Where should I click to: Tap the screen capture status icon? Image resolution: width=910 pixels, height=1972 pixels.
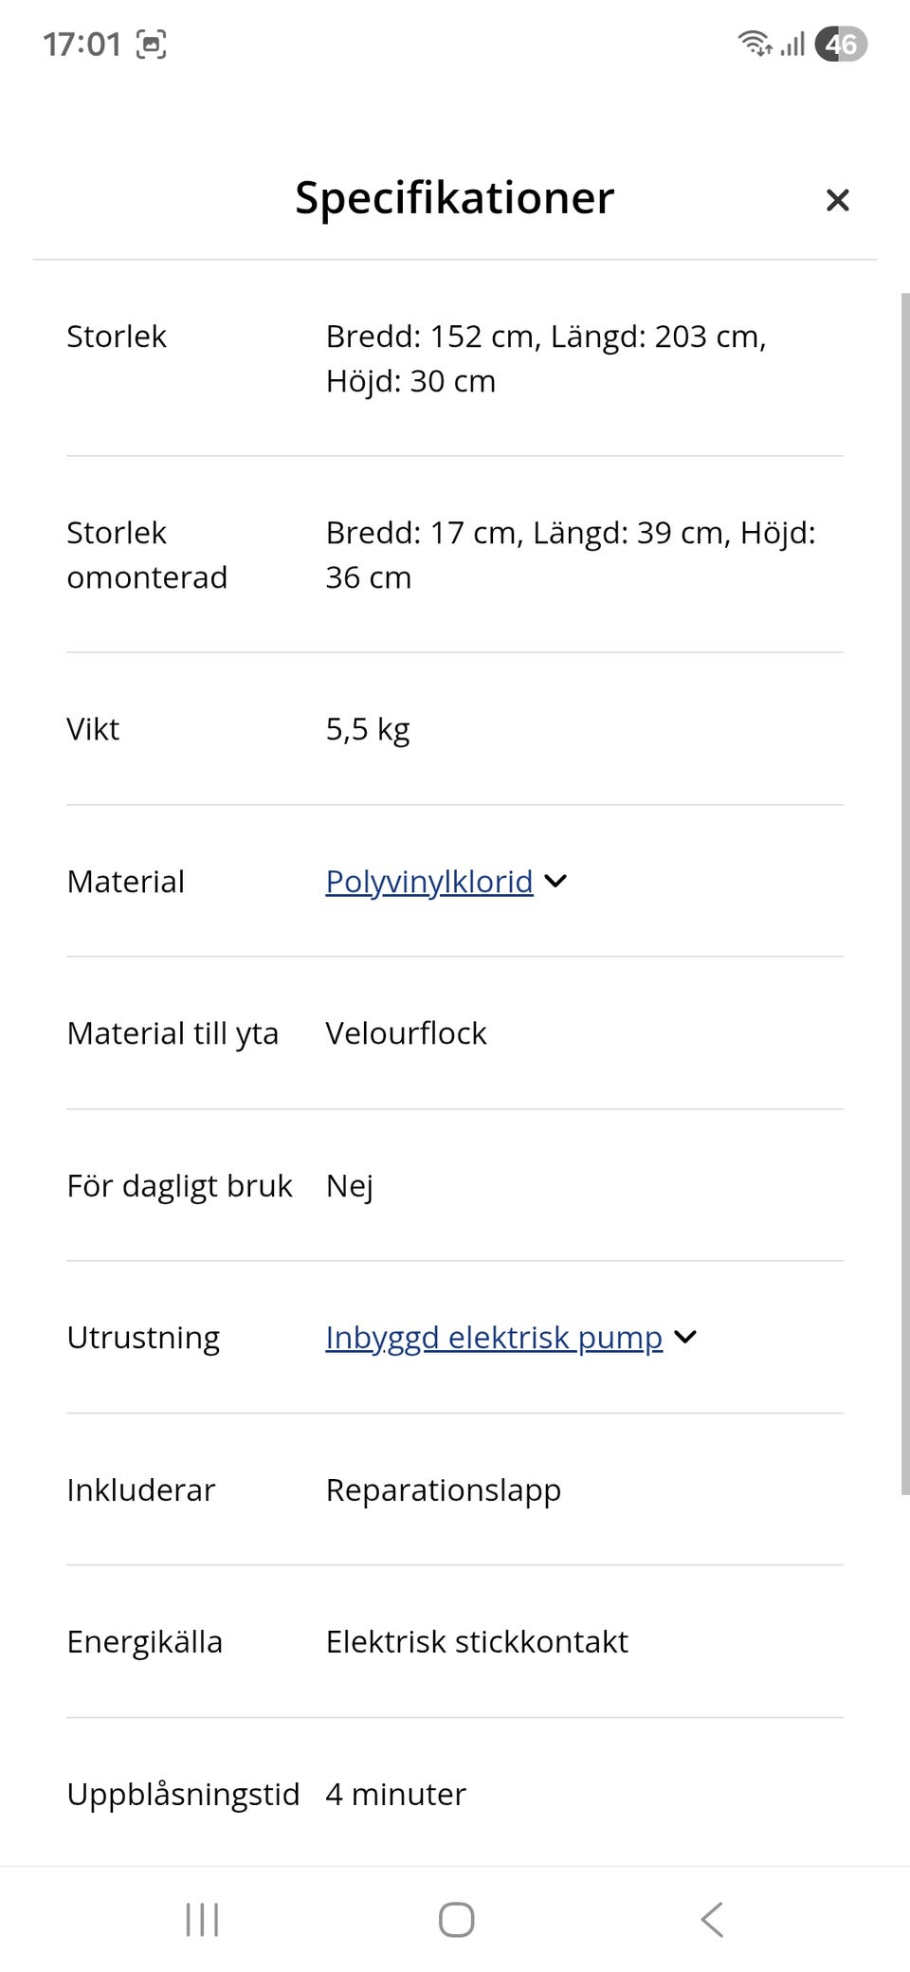tap(152, 45)
